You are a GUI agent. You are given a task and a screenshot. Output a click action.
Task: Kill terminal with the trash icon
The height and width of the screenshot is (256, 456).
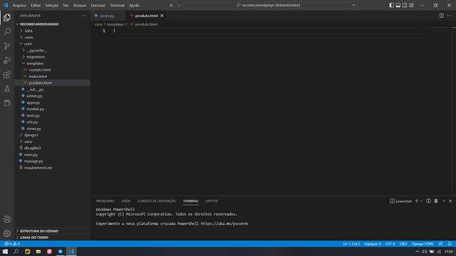coord(436,201)
